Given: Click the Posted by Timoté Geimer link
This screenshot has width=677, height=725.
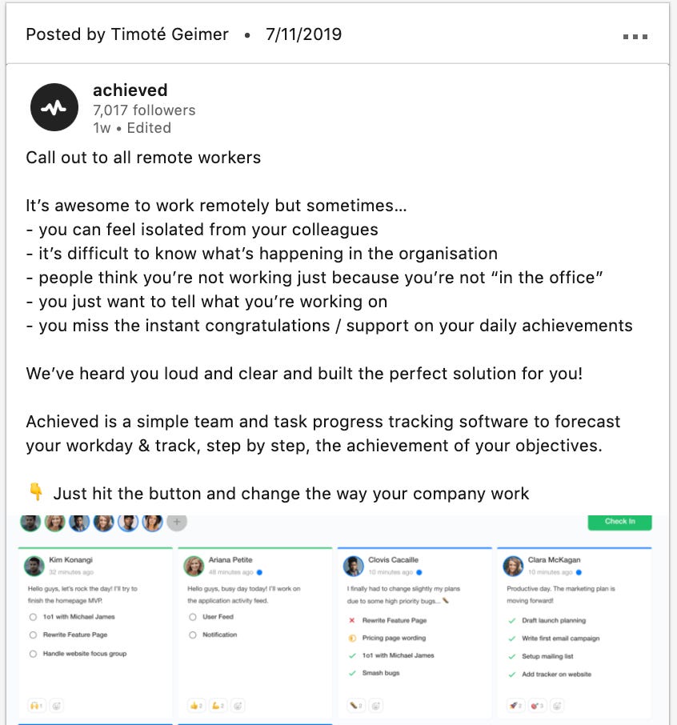Looking at the screenshot, I should [x=127, y=34].
